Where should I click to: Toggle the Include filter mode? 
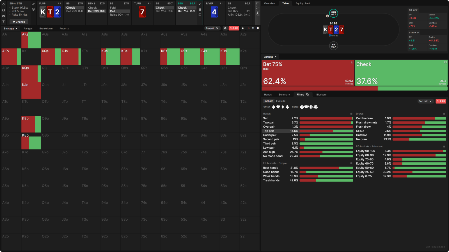click(269, 101)
